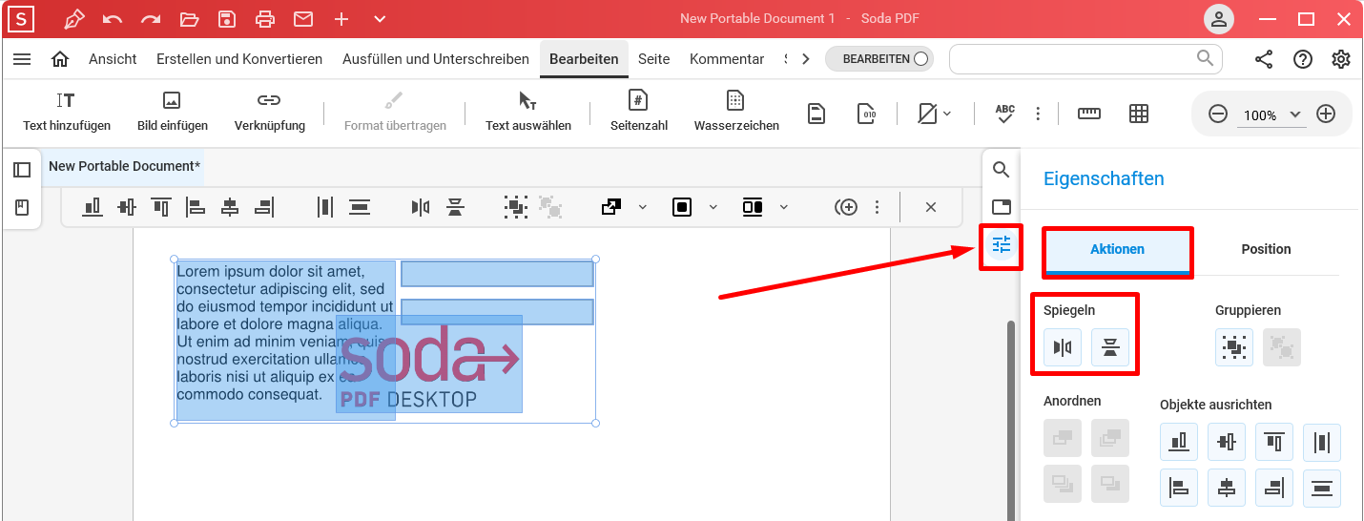This screenshot has height=521, width=1364.
Task: Open the properties sliders sidebar icon
Action: (1001, 245)
